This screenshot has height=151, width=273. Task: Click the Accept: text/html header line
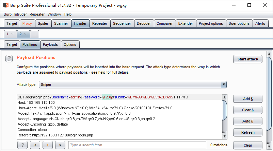click(74, 114)
